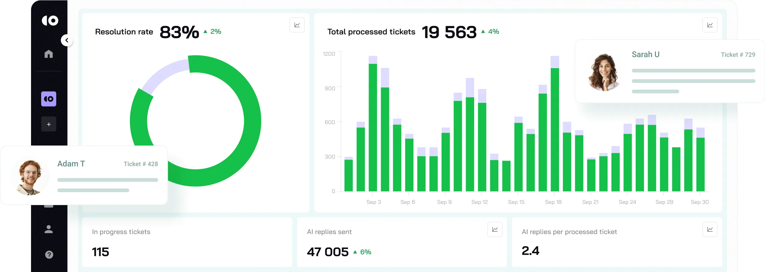Click Sarah U's profile photo
The height and width of the screenshot is (272, 765).
pyautogui.click(x=603, y=72)
